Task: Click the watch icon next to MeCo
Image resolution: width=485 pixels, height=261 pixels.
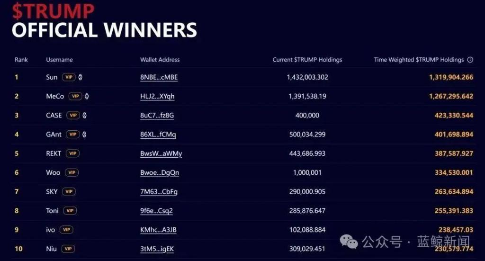Action: pyautogui.click(x=87, y=97)
